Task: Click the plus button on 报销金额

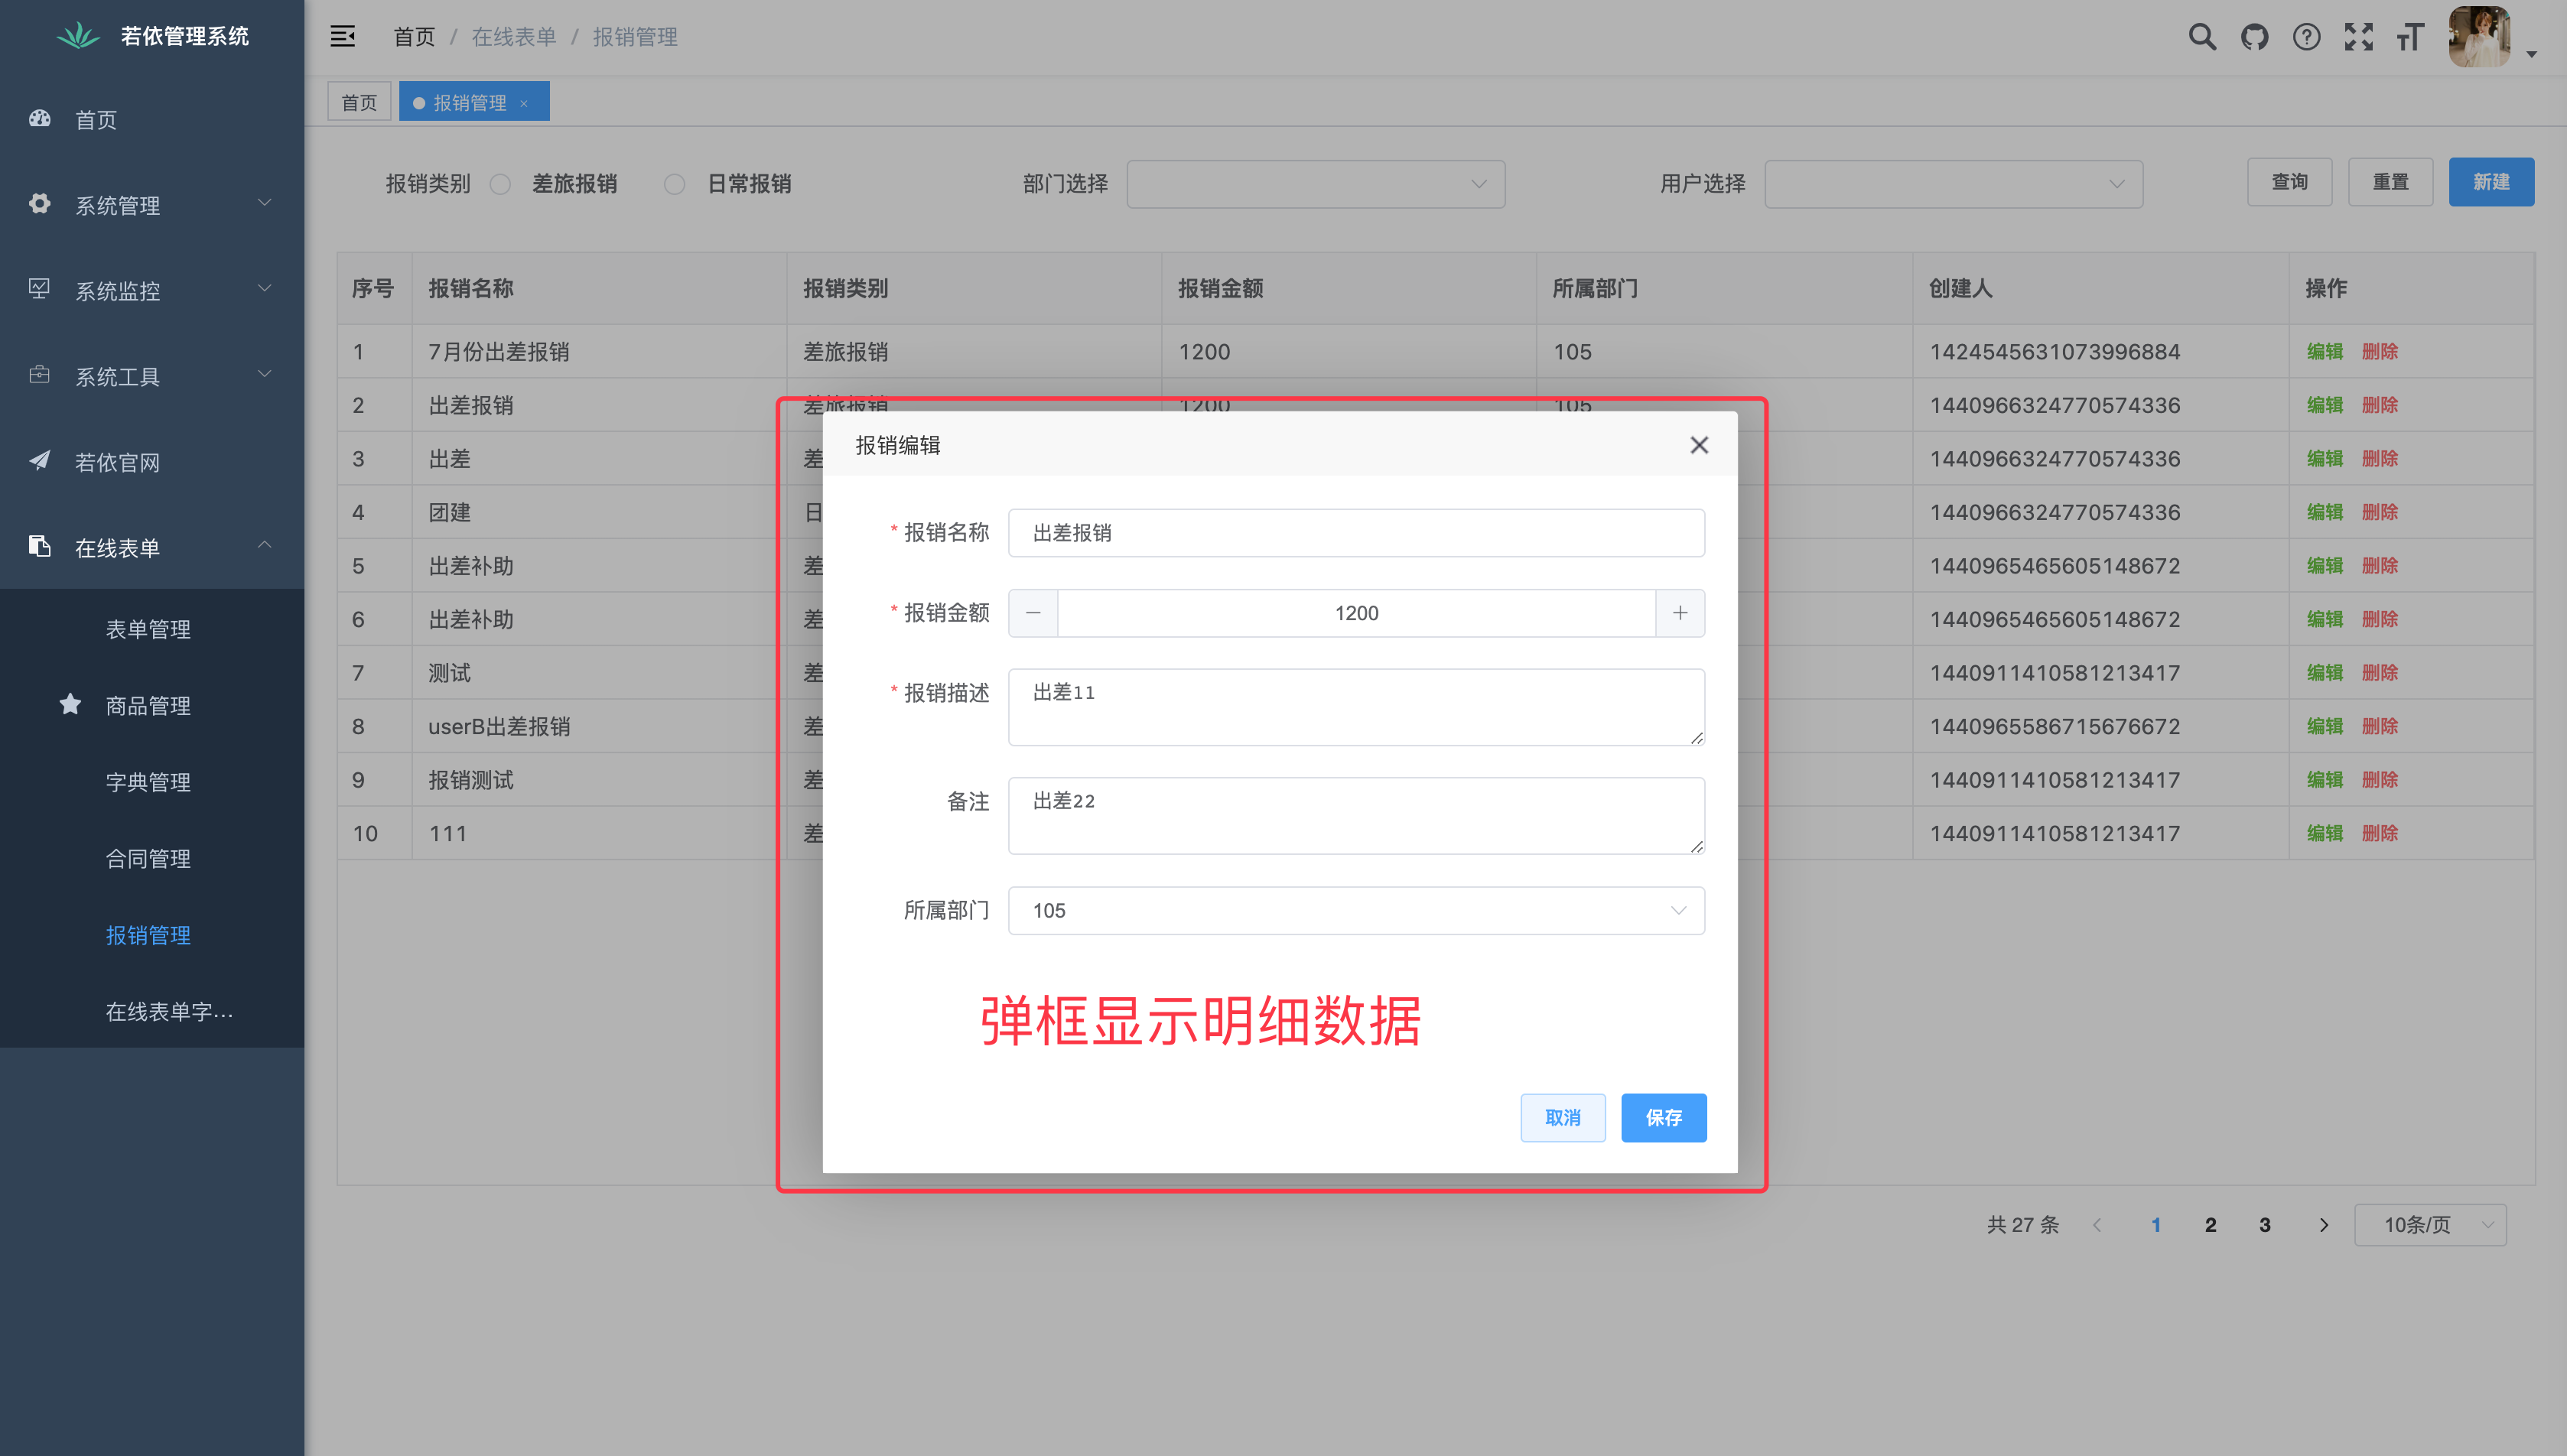Action: click(x=1680, y=613)
